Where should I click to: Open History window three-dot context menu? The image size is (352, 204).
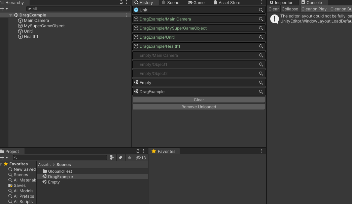pos(262,2)
